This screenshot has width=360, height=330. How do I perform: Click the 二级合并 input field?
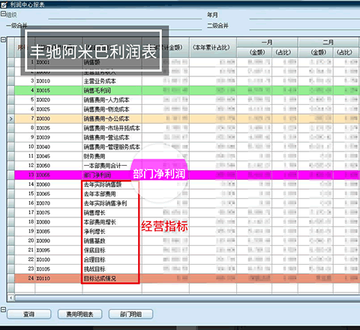pyautogui.click(x=304, y=25)
